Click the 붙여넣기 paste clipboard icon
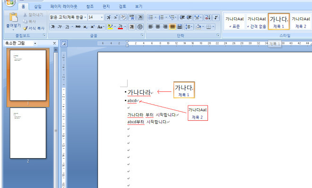Viewport: 312px width, 188px height. (x=13, y=18)
